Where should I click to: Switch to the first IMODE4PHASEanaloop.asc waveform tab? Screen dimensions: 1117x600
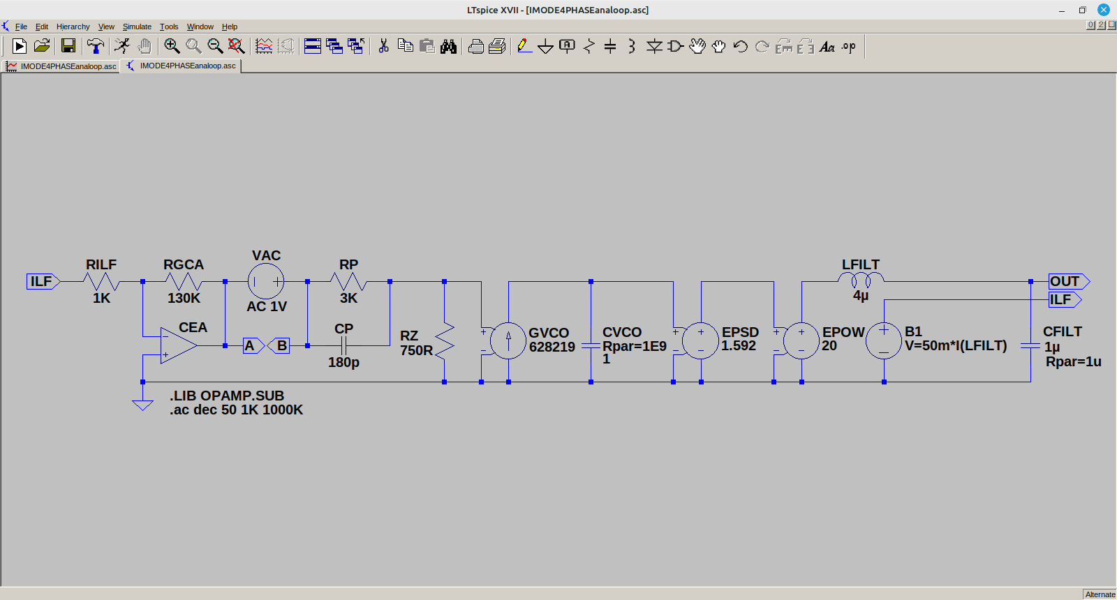61,66
